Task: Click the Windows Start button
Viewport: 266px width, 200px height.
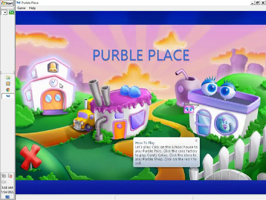Action: click(7, 3)
